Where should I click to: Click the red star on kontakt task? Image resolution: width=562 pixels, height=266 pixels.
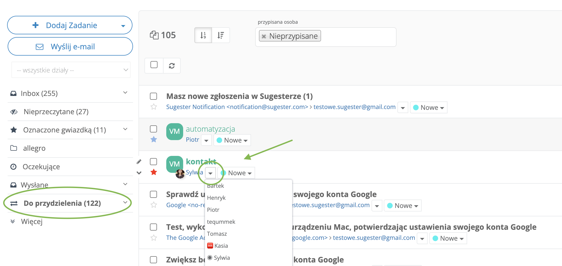[154, 172]
